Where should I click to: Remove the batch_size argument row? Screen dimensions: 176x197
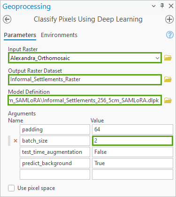coord(15,141)
